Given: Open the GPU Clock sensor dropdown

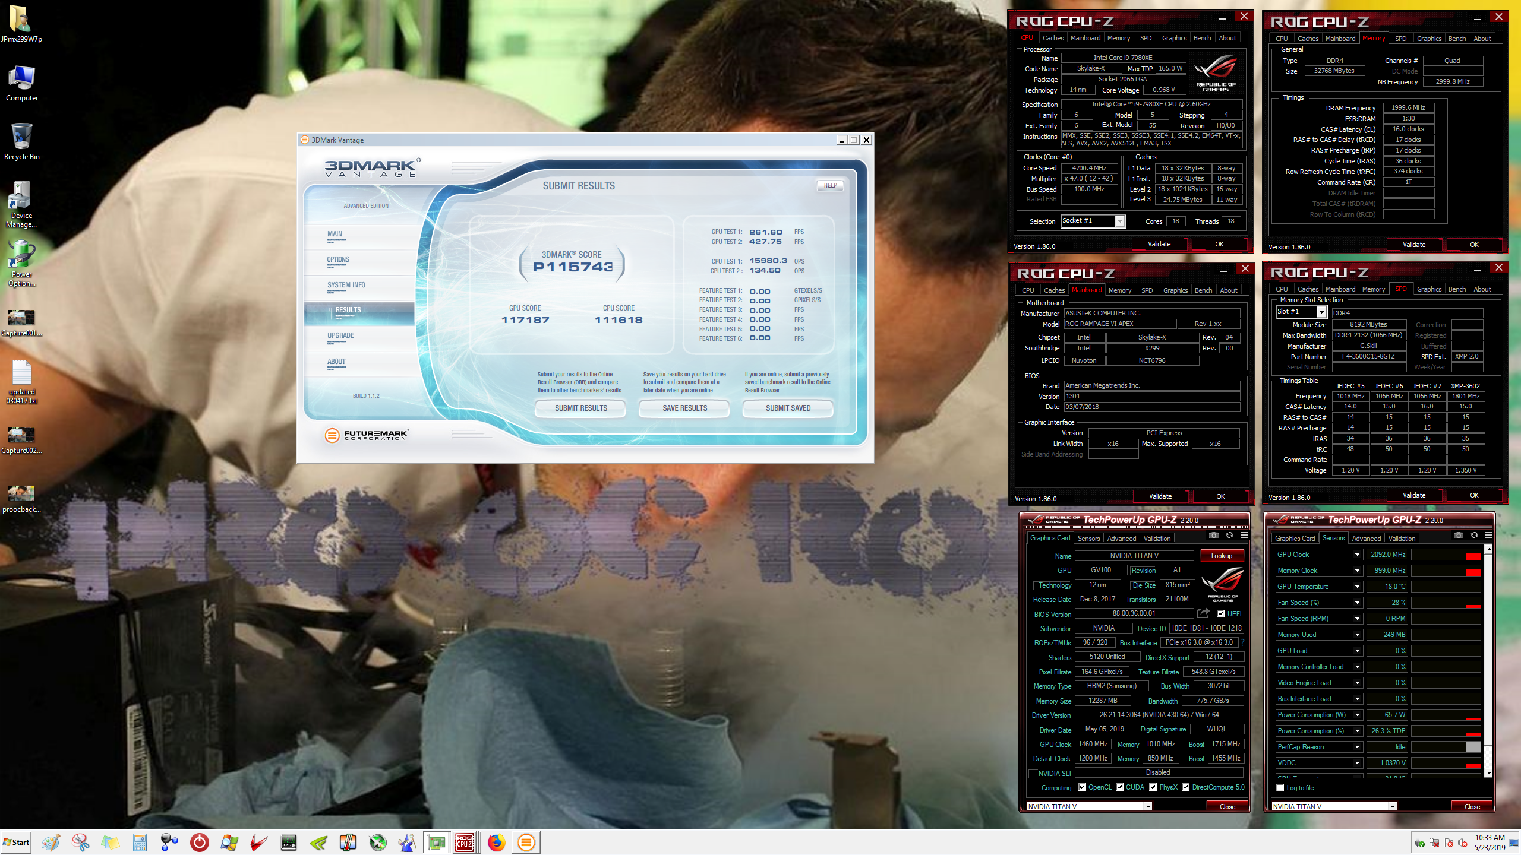Looking at the screenshot, I should point(1357,555).
